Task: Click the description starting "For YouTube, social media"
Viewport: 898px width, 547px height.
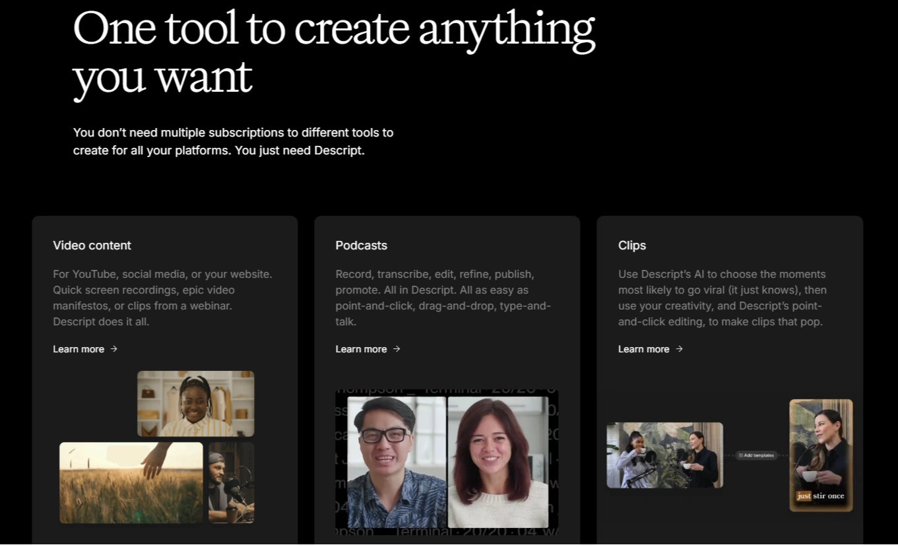Action: pos(162,298)
